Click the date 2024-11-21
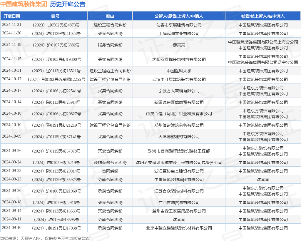 pos(12,25)
